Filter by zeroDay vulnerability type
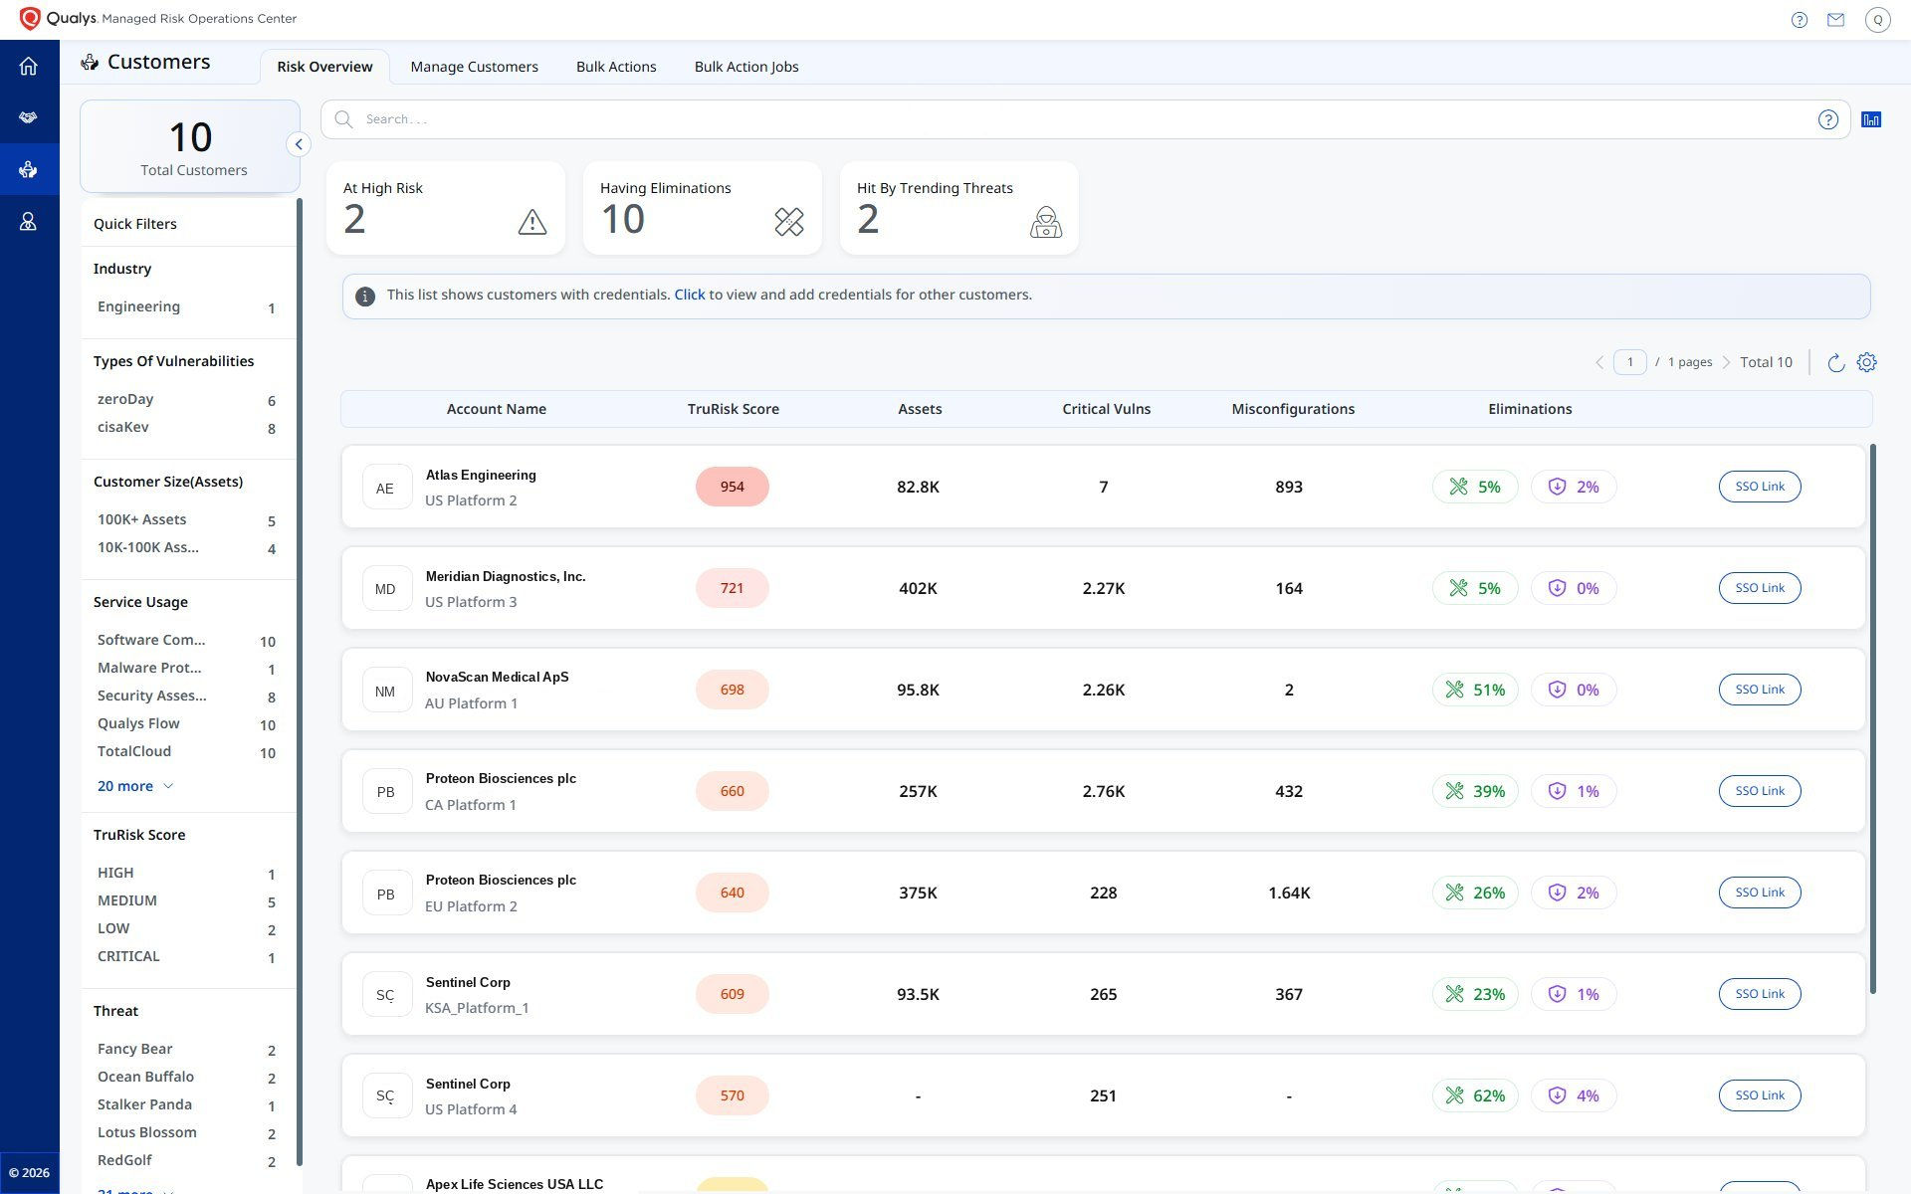 pos(125,400)
